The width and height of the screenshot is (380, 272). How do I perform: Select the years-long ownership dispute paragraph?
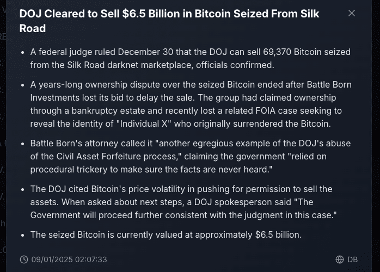click(191, 104)
